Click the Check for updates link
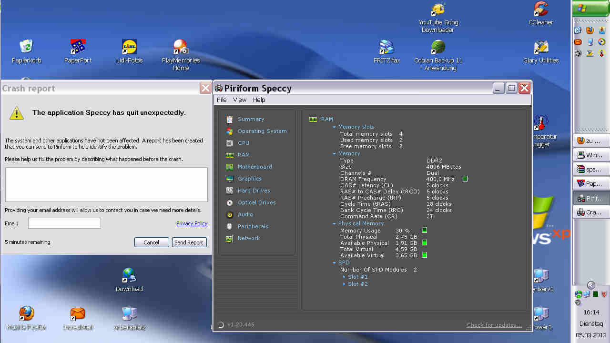Viewport: 610px width, 343px height. click(494, 325)
